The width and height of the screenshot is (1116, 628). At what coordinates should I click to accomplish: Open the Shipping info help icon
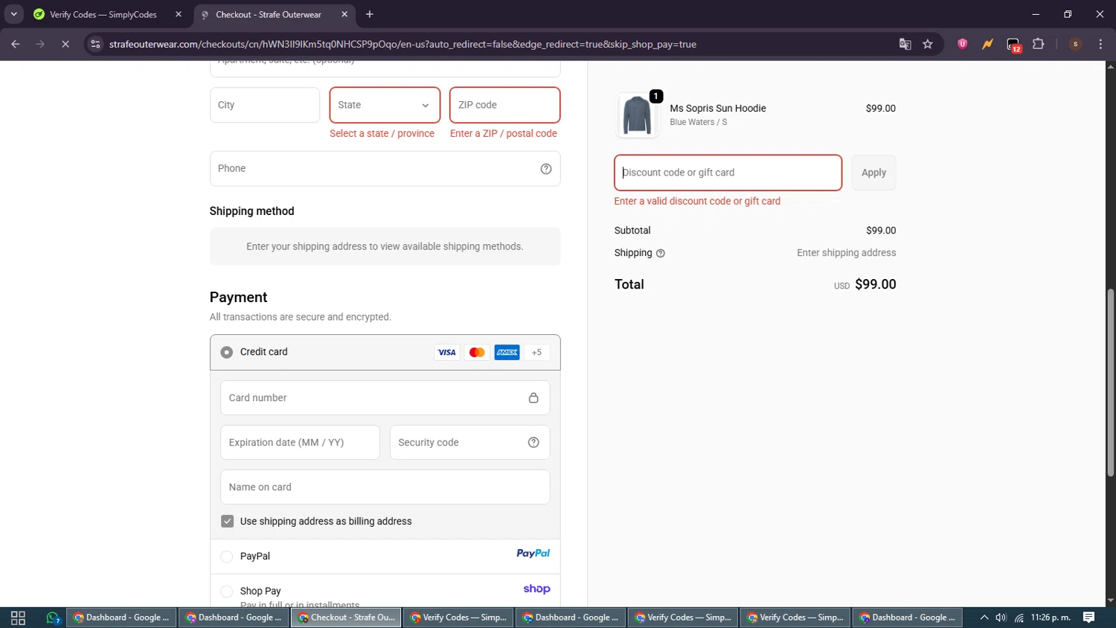pyautogui.click(x=661, y=254)
